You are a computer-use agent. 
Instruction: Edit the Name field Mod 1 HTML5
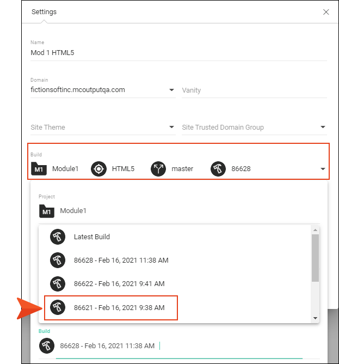[x=178, y=53]
